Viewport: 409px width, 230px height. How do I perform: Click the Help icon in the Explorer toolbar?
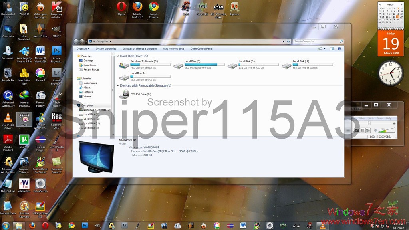pos(339,48)
